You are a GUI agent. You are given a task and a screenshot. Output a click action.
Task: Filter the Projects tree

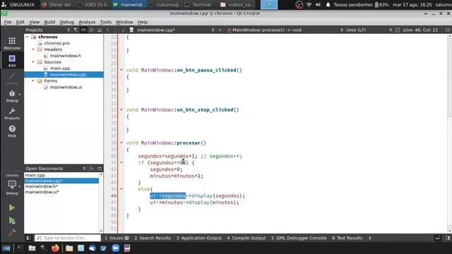tap(76, 30)
